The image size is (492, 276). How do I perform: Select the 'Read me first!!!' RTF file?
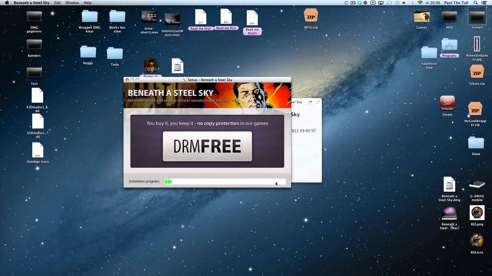(252, 18)
